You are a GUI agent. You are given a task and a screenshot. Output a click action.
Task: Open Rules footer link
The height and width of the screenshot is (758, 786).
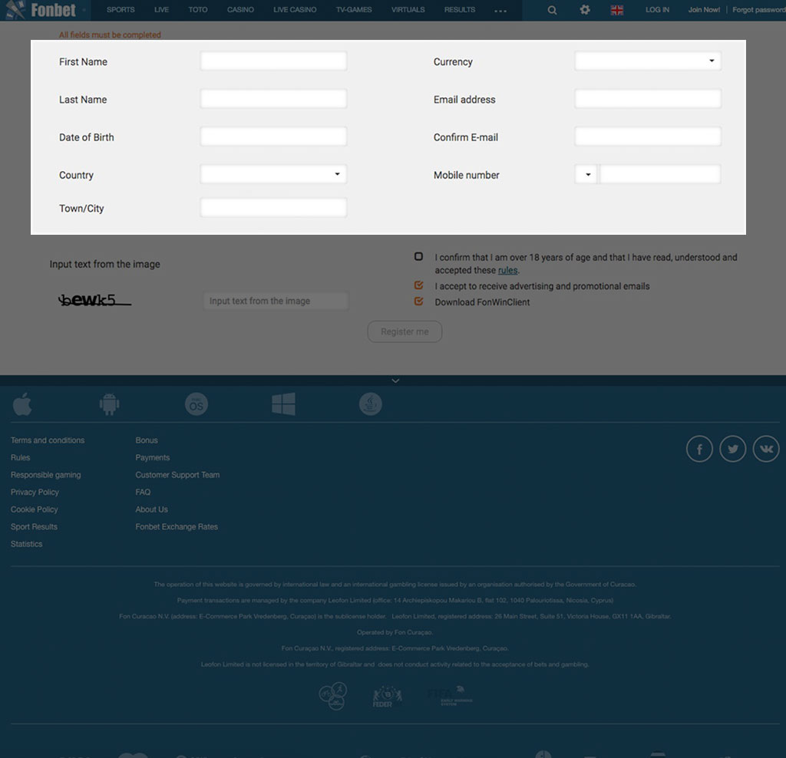click(21, 457)
